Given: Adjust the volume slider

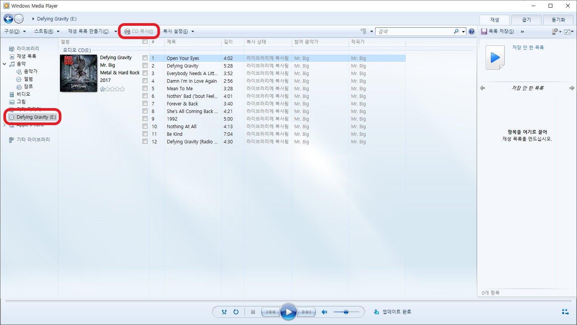Looking at the screenshot, I should pyautogui.click(x=346, y=312).
